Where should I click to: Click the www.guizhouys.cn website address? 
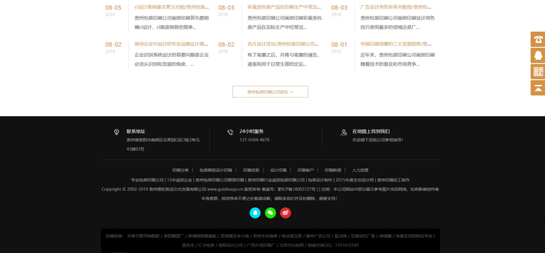pos(225,189)
